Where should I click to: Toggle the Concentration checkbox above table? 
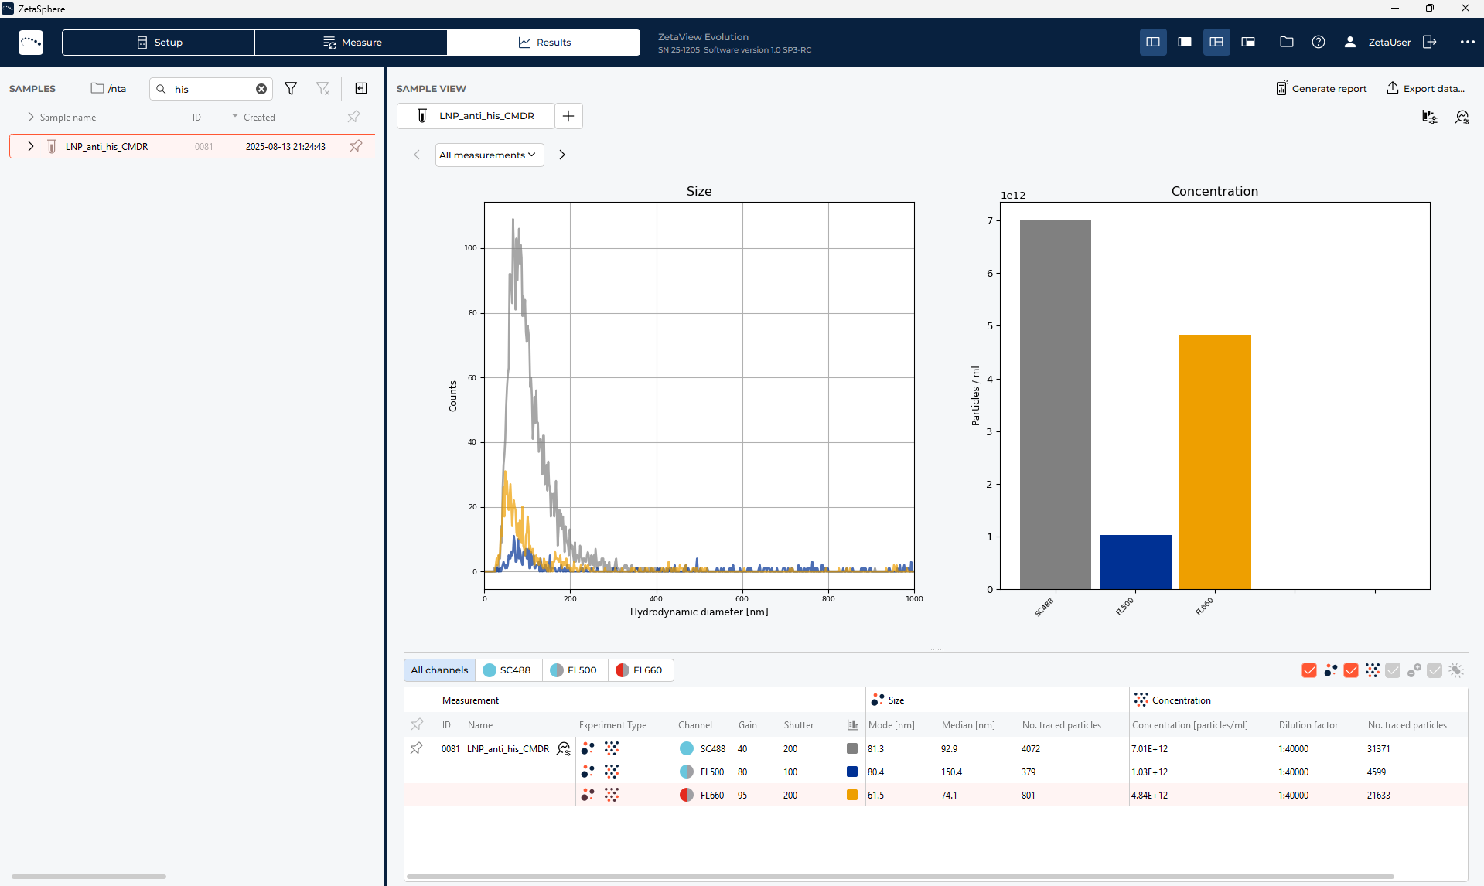(1351, 670)
